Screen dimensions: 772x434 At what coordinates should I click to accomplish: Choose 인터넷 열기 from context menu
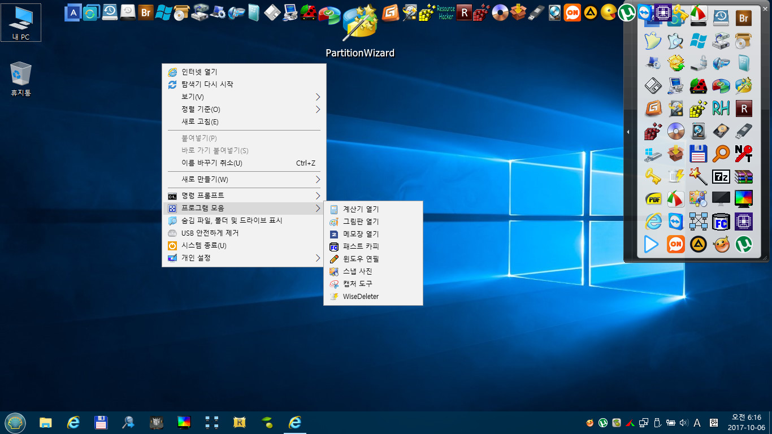coord(244,72)
